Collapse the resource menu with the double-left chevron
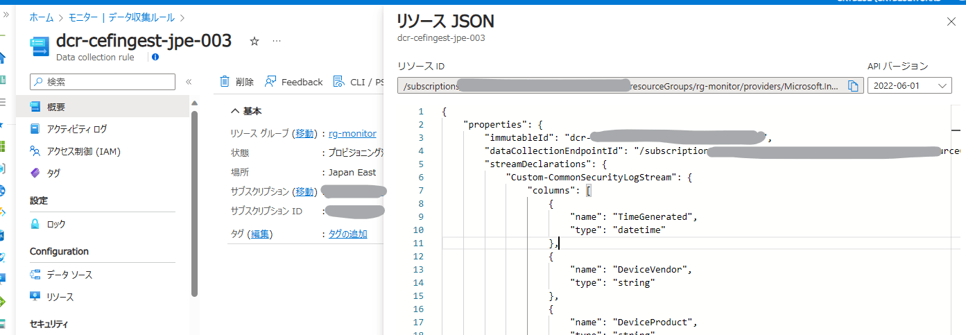The height and width of the screenshot is (335, 966). pyautogui.click(x=189, y=82)
